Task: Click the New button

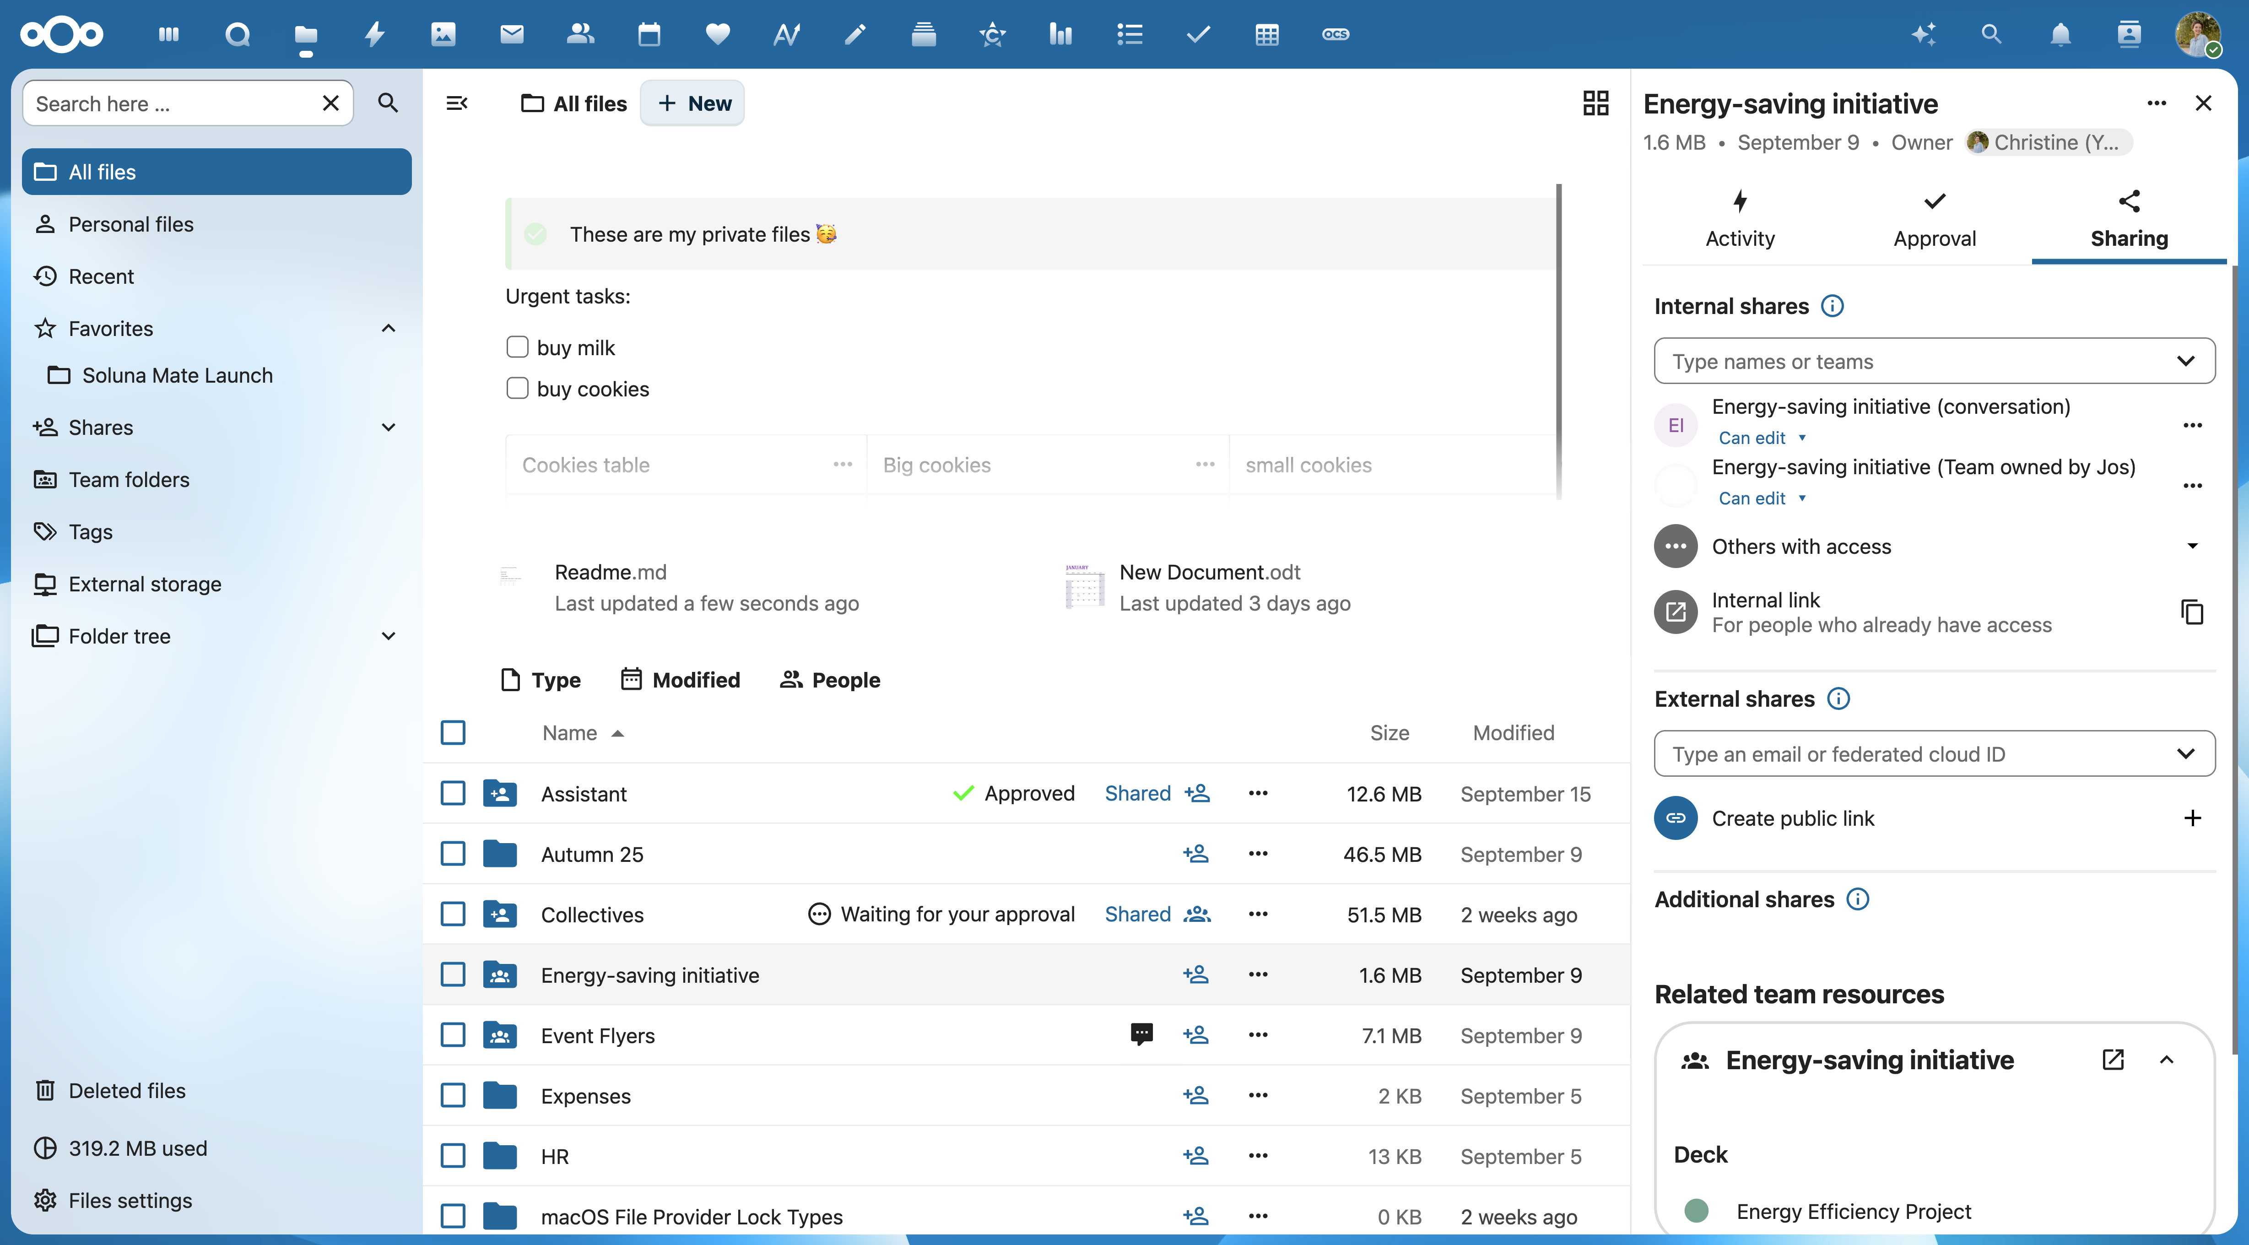Action: point(692,103)
